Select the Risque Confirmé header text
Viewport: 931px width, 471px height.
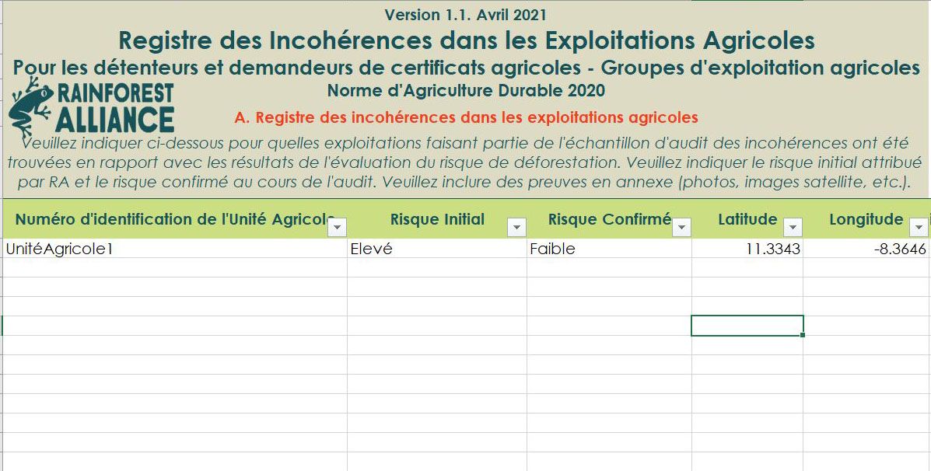click(x=609, y=219)
